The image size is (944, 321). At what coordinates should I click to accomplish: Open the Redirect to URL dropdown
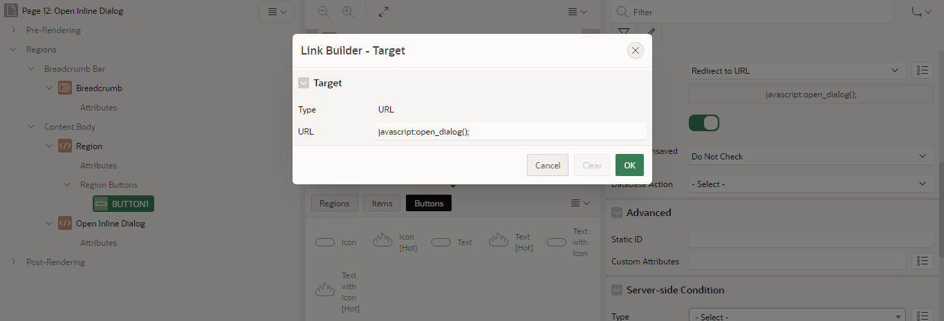point(797,70)
